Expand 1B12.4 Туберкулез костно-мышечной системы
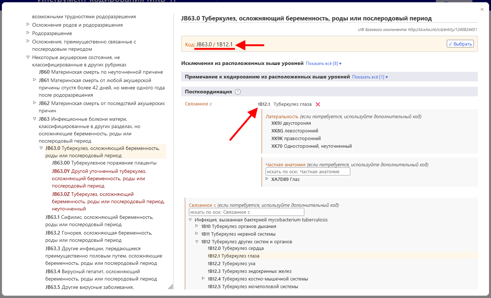 tap(203, 279)
